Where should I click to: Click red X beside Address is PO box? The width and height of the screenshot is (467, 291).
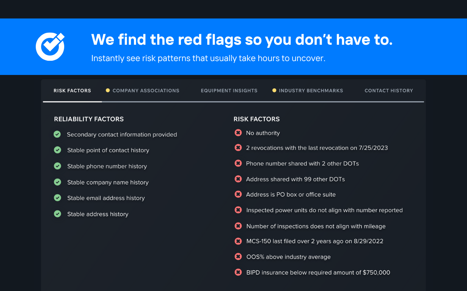[x=238, y=194]
